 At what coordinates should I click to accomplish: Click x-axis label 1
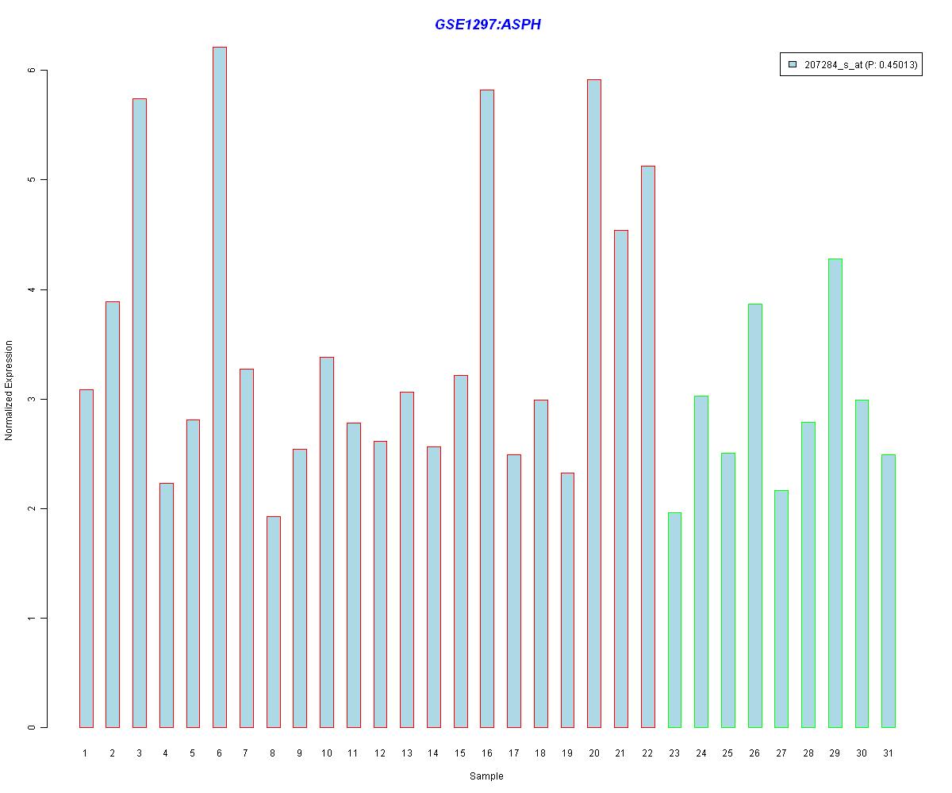pyautogui.click(x=86, y=753)
